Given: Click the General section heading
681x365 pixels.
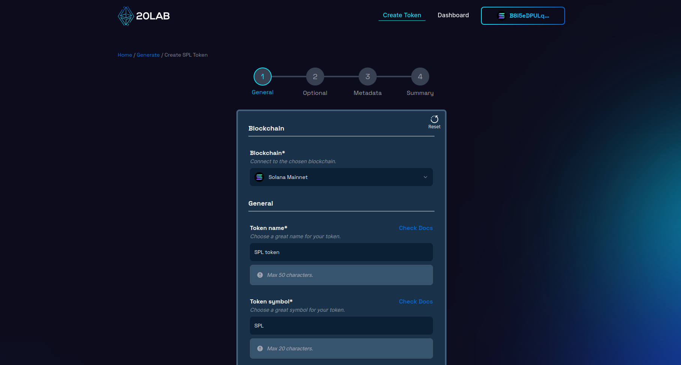Looking at the screenshot, I should click(261, 203).
